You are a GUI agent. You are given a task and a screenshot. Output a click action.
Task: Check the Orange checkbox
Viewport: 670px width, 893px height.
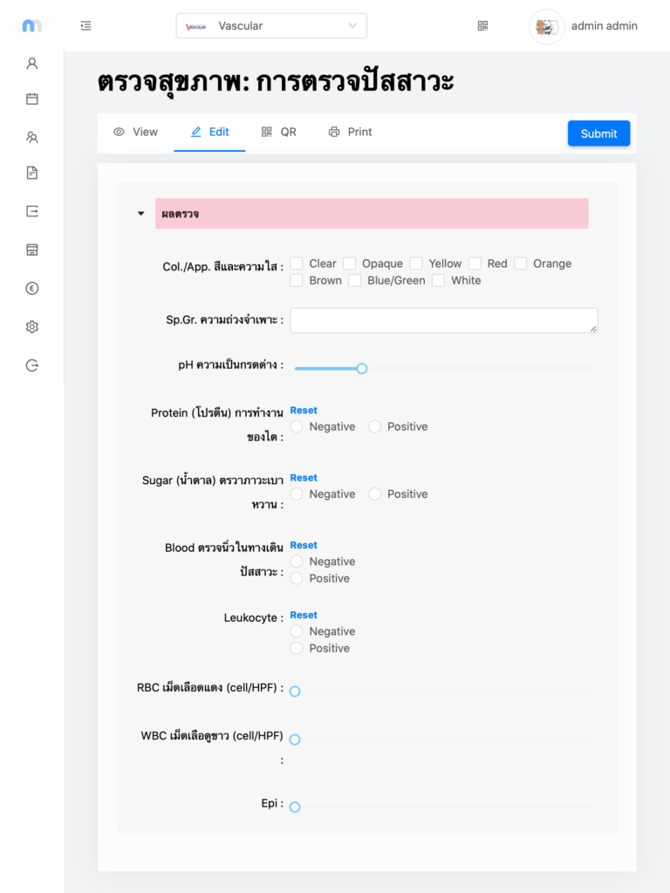tap(520, 263)
